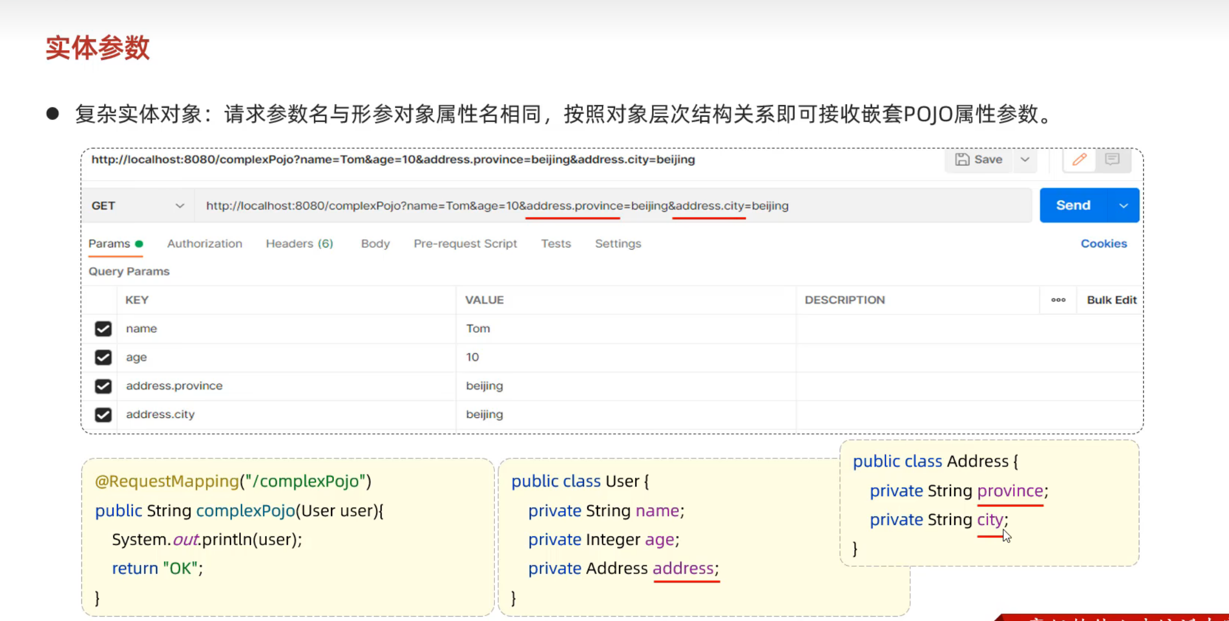Viewport: 1229px width, 621px height.
Task: Uncheck the age parameter checkbox
Action: tap(103, 358)
